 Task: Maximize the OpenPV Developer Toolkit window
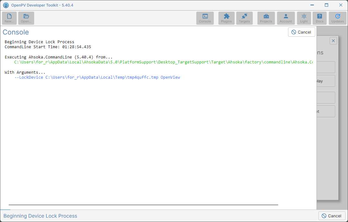(x=326, y=5)
